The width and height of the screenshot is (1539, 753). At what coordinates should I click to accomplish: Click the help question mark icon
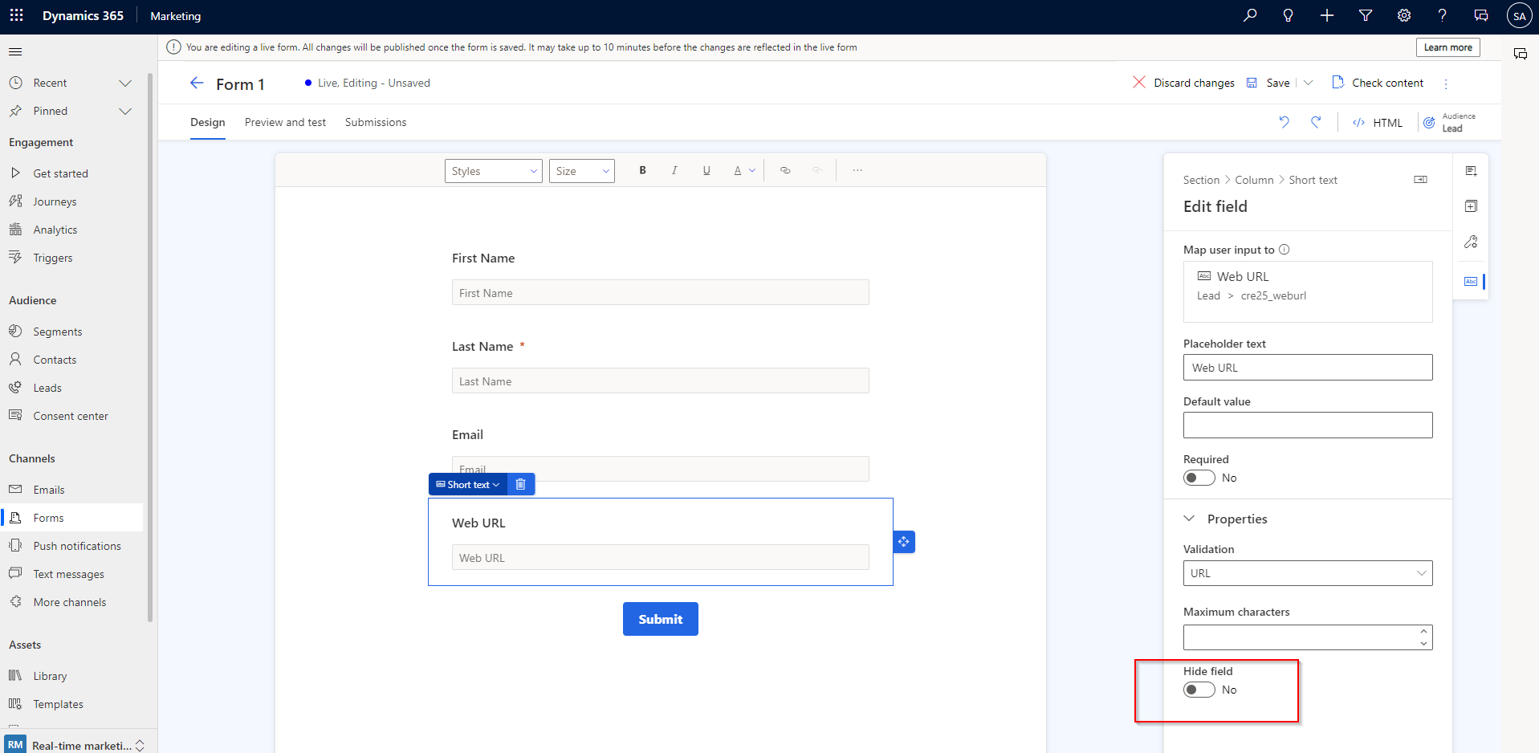click(1443, 15)
